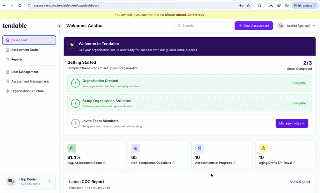
Task: Click the Welcome to Tendable banner icon
Action: [72, 44]
